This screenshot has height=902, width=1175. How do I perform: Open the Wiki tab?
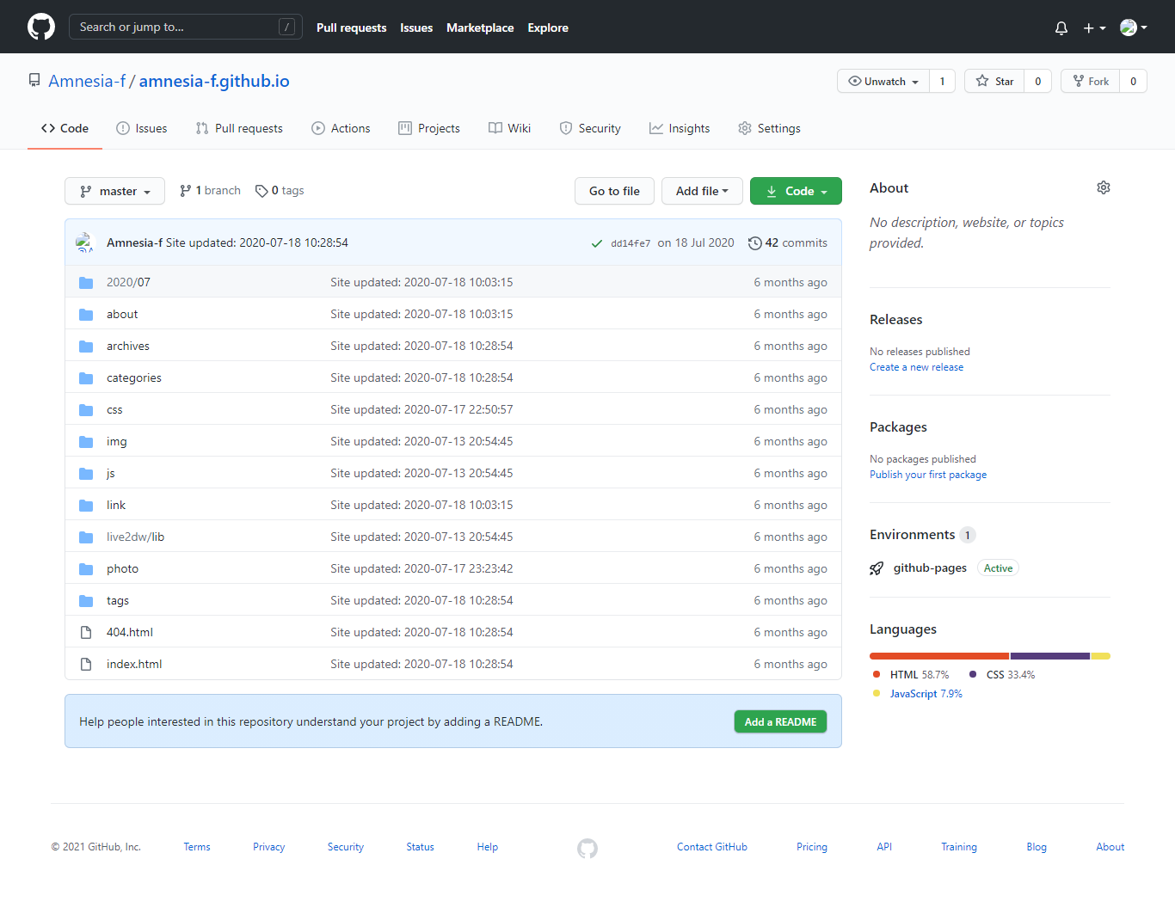coord(510,128)
